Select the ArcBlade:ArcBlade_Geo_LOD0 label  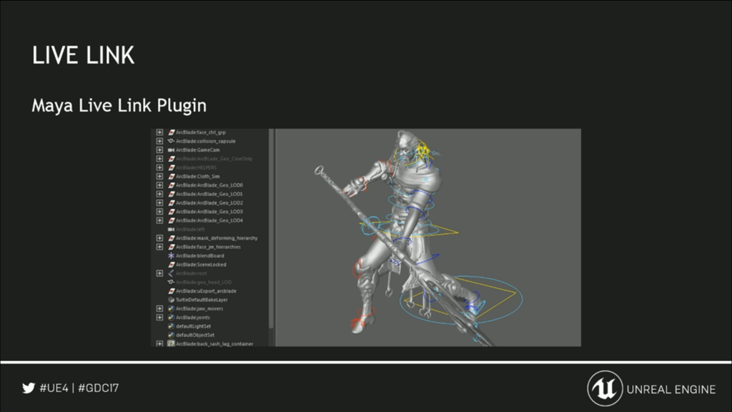pyautogui.click(x=209, y=185)
